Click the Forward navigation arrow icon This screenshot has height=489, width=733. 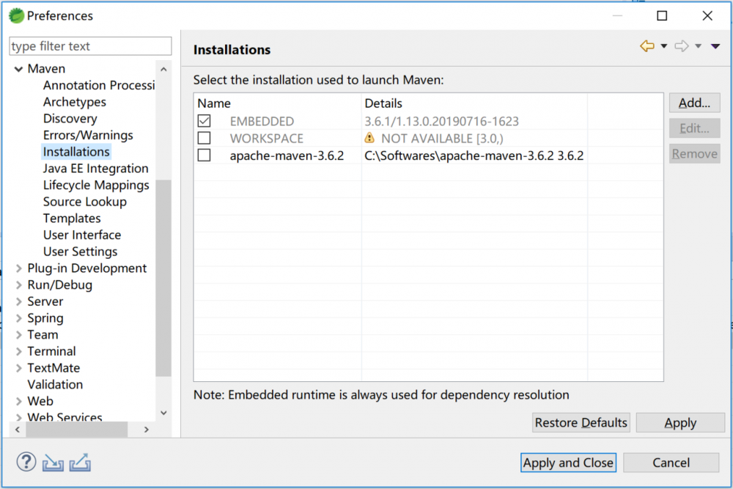(x=682, y=46)
